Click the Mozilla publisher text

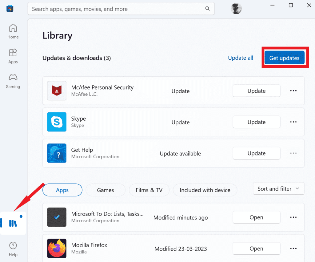79,252
